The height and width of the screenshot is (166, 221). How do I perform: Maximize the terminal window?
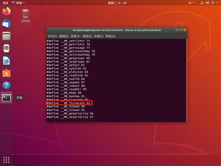(x=181, y=30)
